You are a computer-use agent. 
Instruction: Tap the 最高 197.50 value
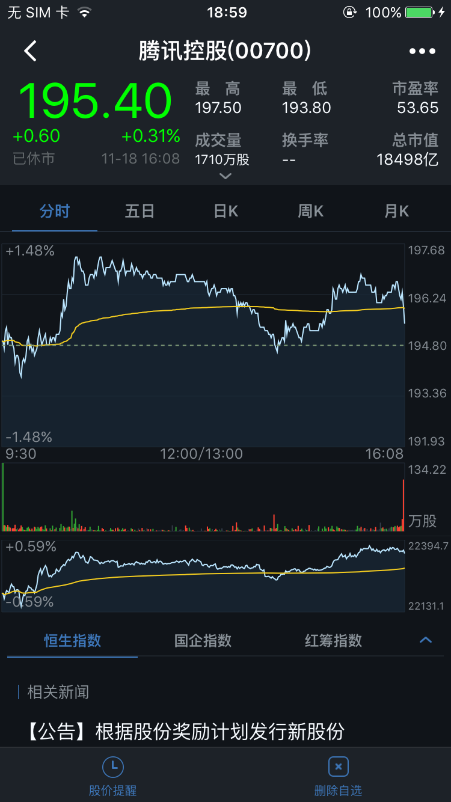218,108
